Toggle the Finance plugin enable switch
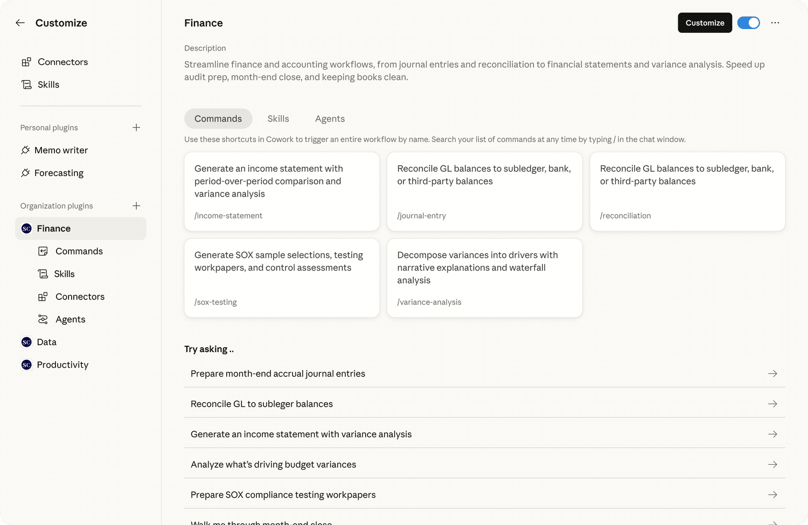Screen dimensions: 808x525 748,23
